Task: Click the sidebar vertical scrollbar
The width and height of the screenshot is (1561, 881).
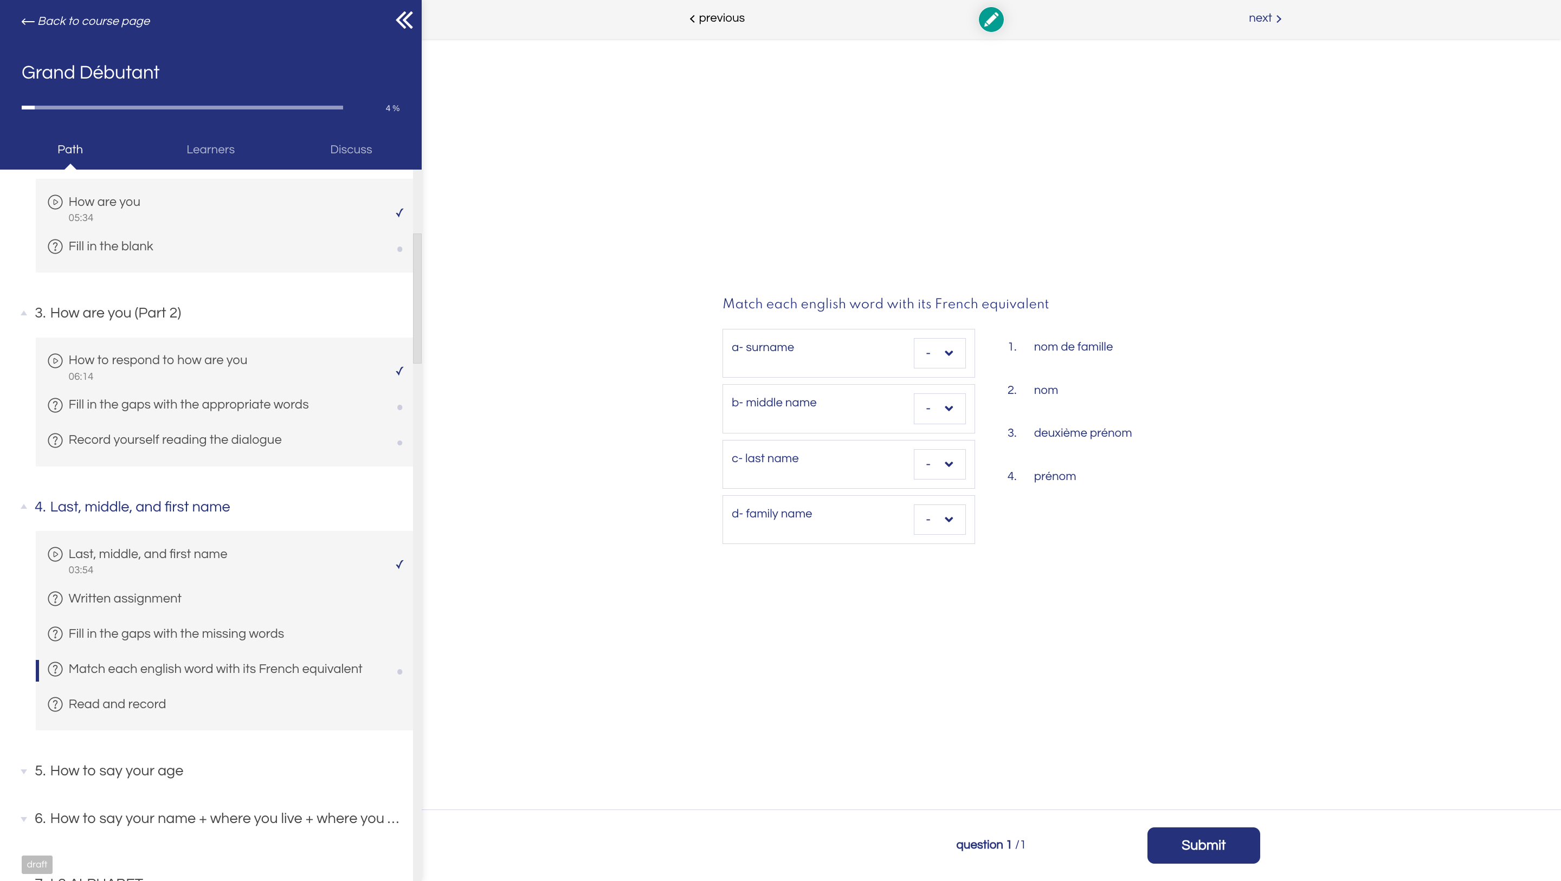Action: [417, 298]
